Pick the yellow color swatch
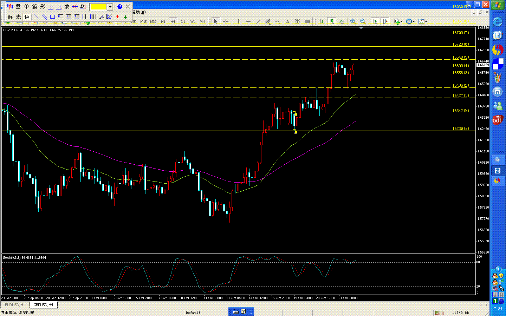 [x=98, y=7]
